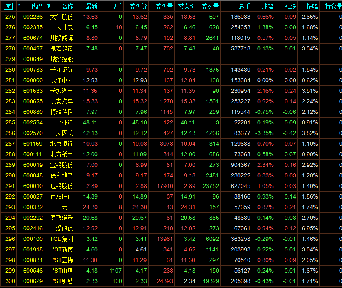Image resolution: width=342 pixels, height=288 pixels.
Task: Click 总手 value 904367
Action: (x=241, y=165)
